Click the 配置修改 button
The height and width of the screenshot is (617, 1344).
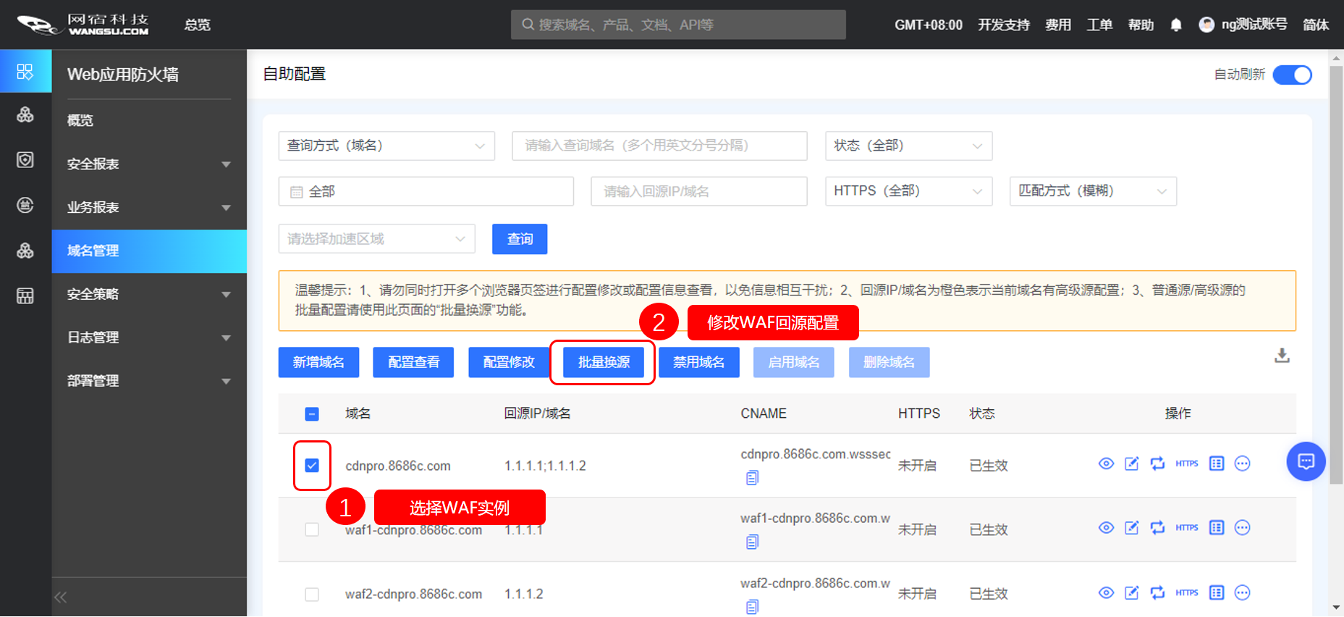coord(509,362)
